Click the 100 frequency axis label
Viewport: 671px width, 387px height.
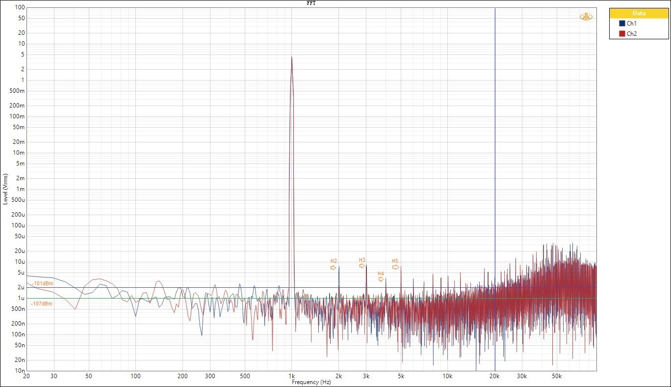136,377
